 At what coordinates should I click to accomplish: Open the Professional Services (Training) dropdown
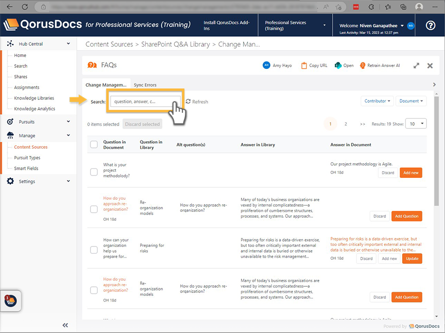click(295, 25)
